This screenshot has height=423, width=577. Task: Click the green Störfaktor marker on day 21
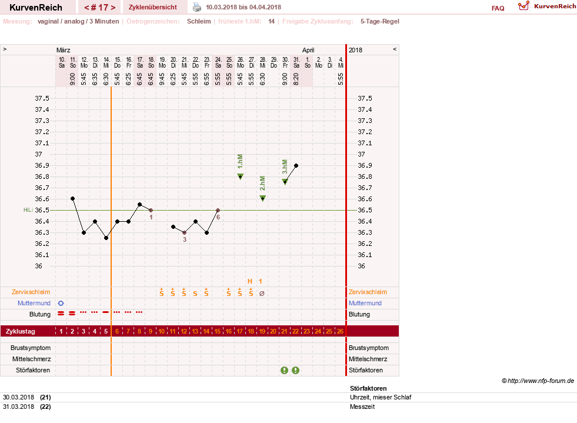[284, 371]
